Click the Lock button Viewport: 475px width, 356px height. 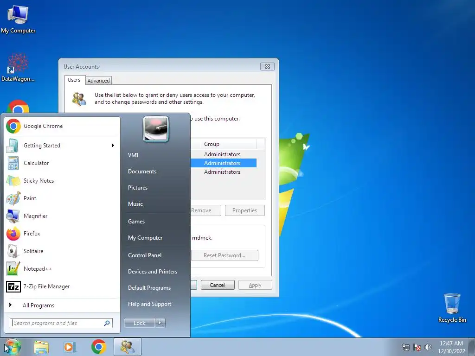140,323
